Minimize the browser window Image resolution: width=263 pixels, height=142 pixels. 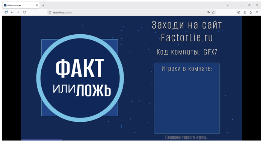point(242,5)
